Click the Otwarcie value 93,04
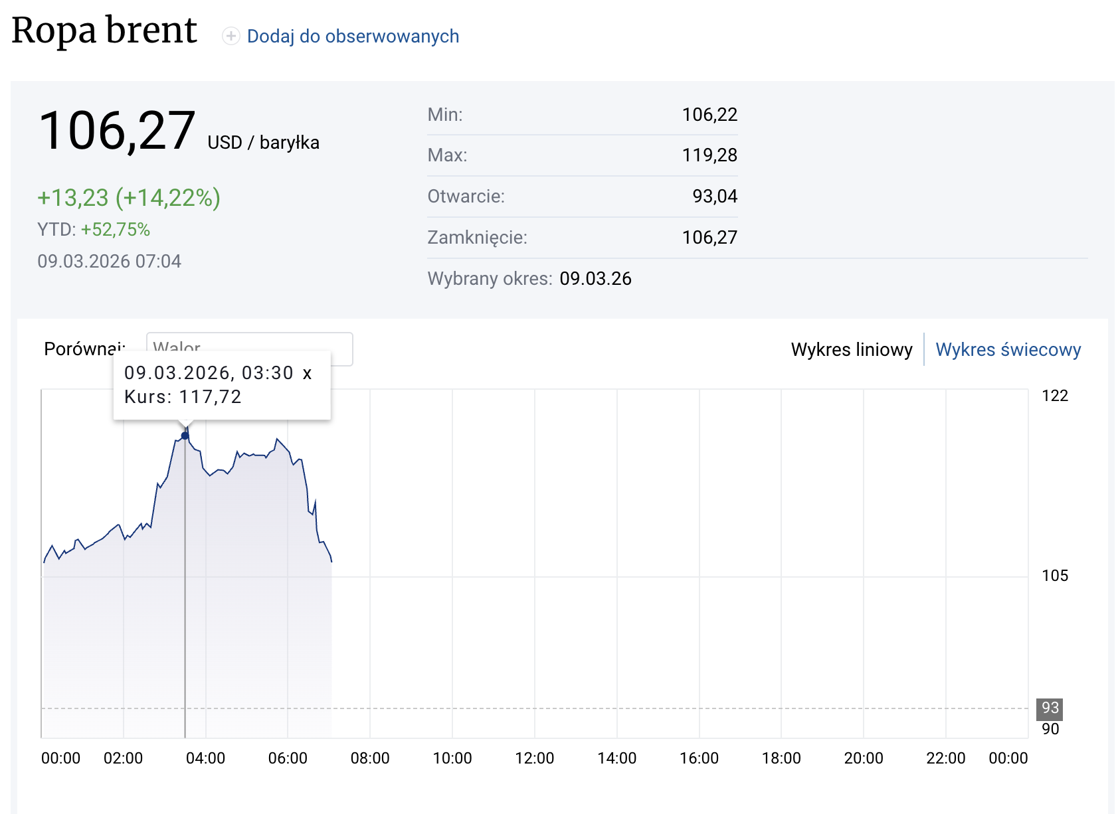 tap(715, 197)
